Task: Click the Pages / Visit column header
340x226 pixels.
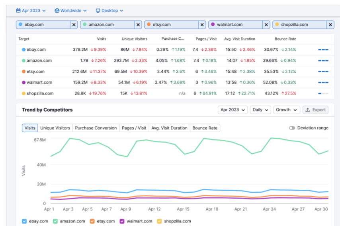Action: tap(206, 39)
